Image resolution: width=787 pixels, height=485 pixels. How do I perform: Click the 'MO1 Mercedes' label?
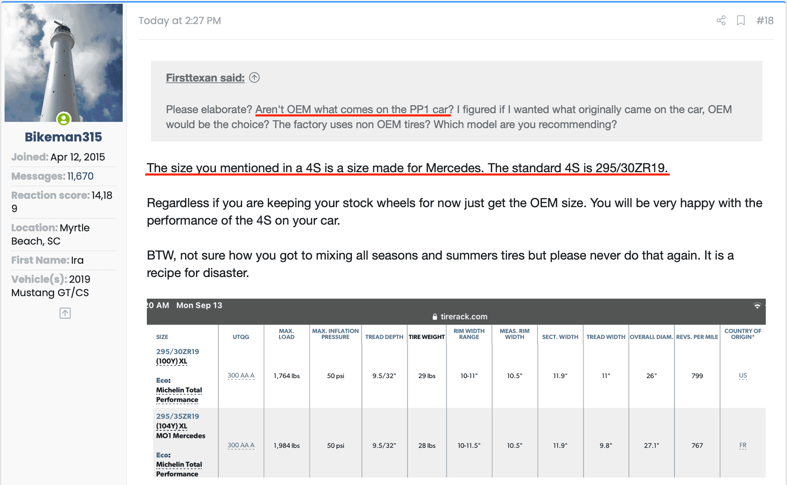click(x=181, y=436)
